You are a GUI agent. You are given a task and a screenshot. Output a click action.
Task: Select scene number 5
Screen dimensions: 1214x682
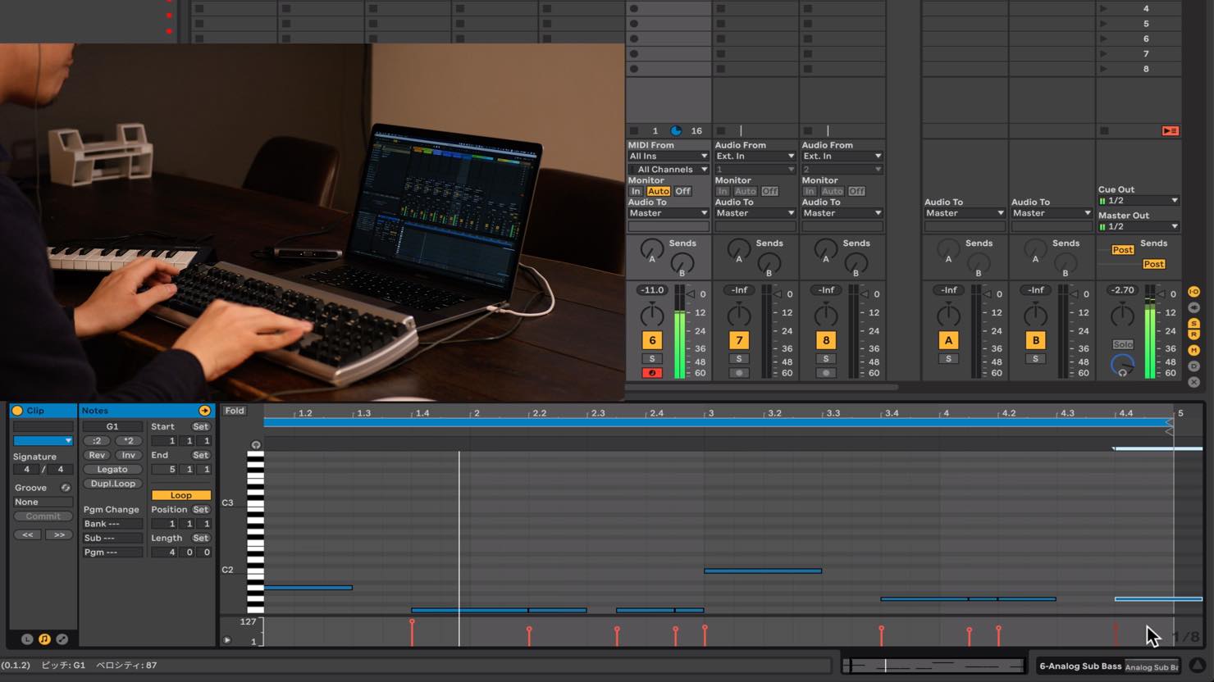coord(1146,24)
